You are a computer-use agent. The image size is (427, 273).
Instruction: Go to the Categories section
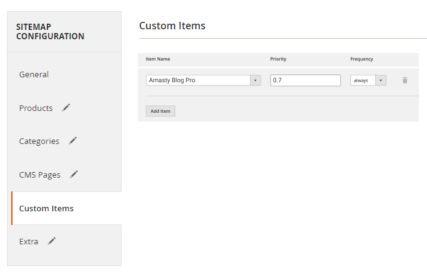[39, 141]
